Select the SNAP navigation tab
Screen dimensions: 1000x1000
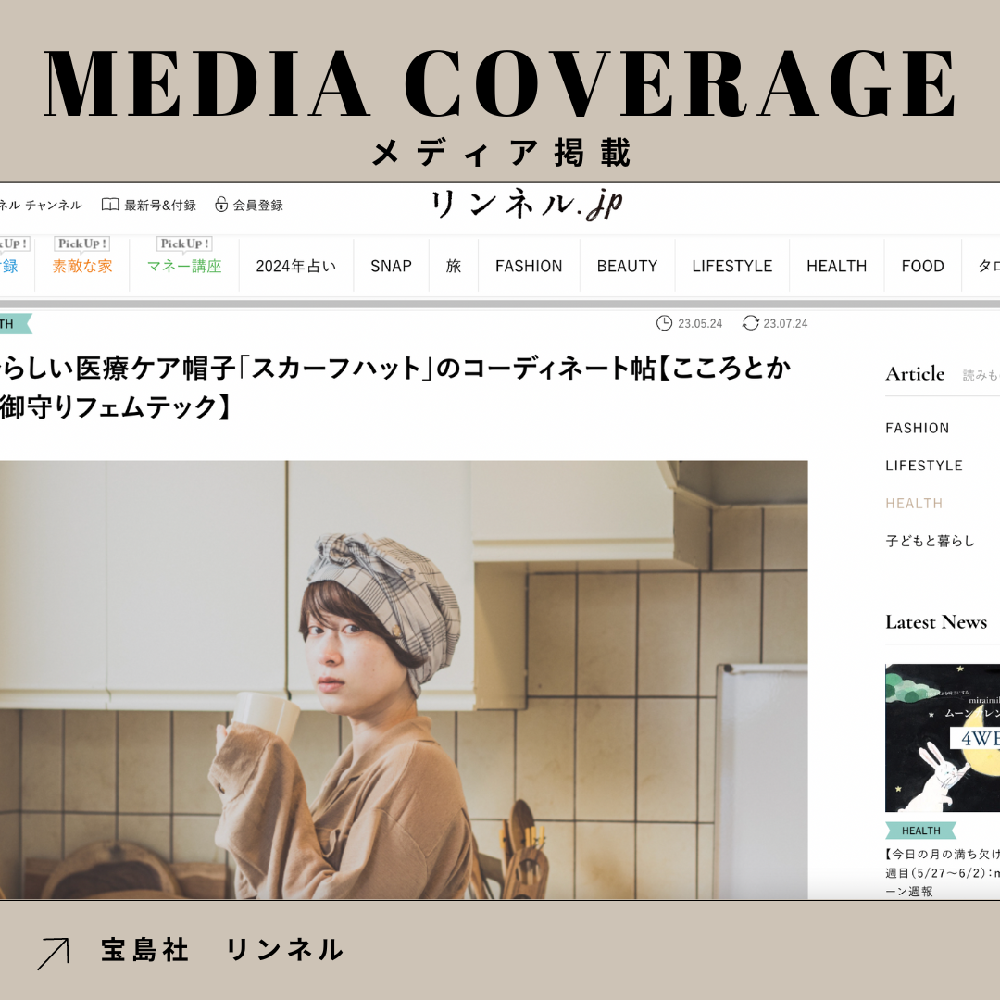click(x=391, y=267)
